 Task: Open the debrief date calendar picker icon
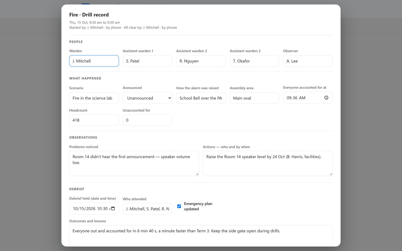click(113, 209)
